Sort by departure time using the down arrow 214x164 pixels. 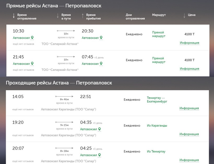14,16
